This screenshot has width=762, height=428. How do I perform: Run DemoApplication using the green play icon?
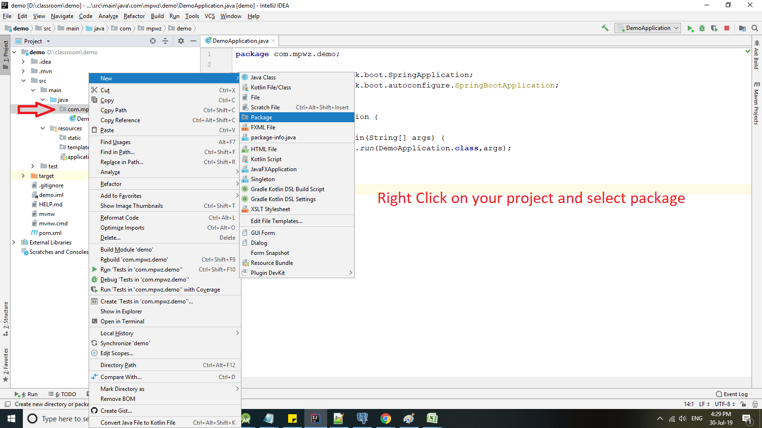coord(691,28)
